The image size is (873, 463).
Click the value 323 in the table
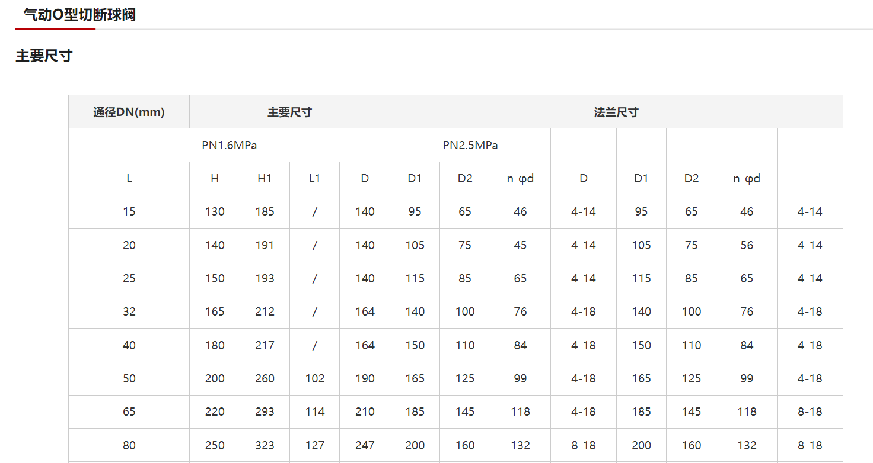(265, 445)
